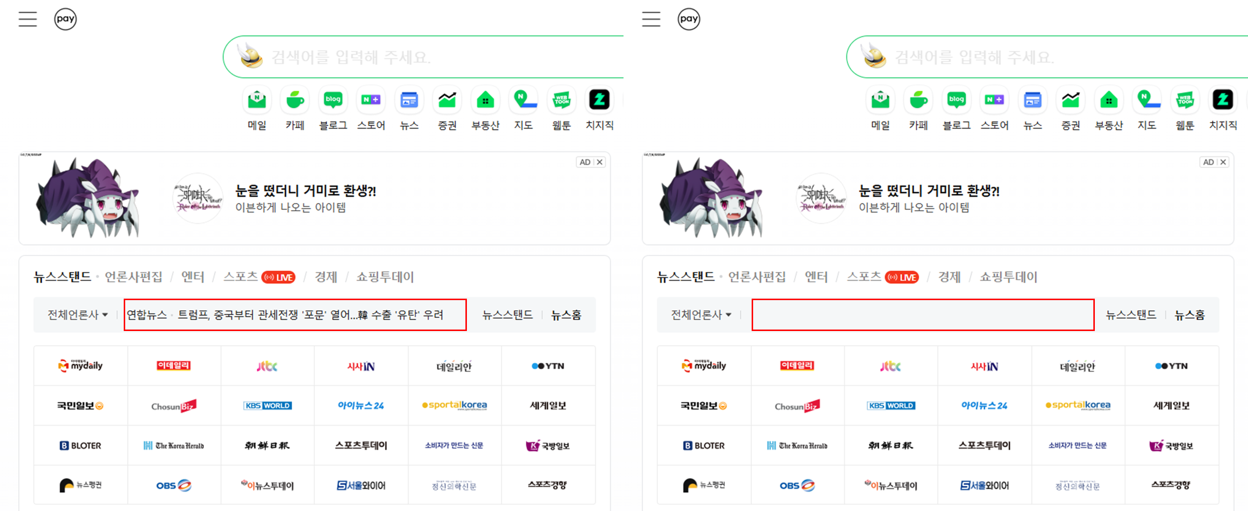Open the 메일 (Mail) service icon
Image resolution: width=1248 pixels, height=511 pixels.
(x=256, y=100)
